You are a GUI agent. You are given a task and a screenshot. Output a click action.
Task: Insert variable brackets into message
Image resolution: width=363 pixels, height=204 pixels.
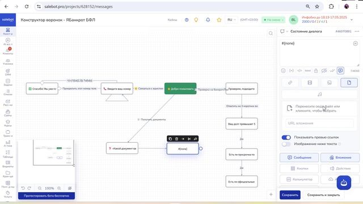click(292, 71)
